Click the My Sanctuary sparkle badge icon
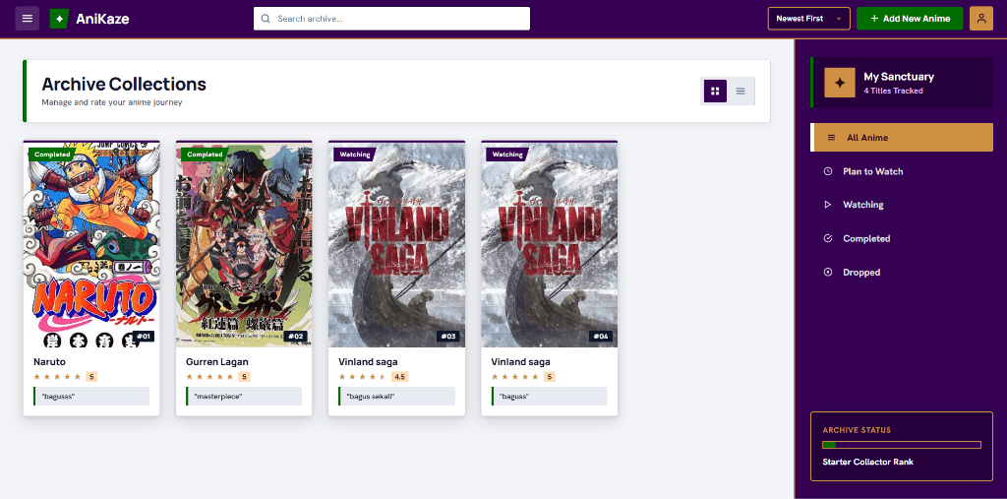Screen dimensions: 1007x499 pyautogui.click(x=841, y=83)
